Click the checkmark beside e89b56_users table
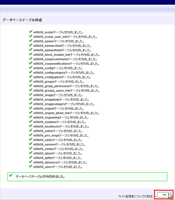 [31, 166]
